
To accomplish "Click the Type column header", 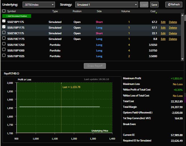I will click(55, 11).
